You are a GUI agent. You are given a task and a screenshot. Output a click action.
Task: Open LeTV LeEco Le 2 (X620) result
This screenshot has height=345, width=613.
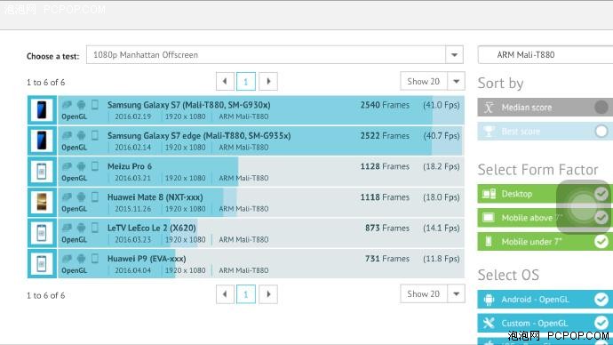[x=152, y=228]
